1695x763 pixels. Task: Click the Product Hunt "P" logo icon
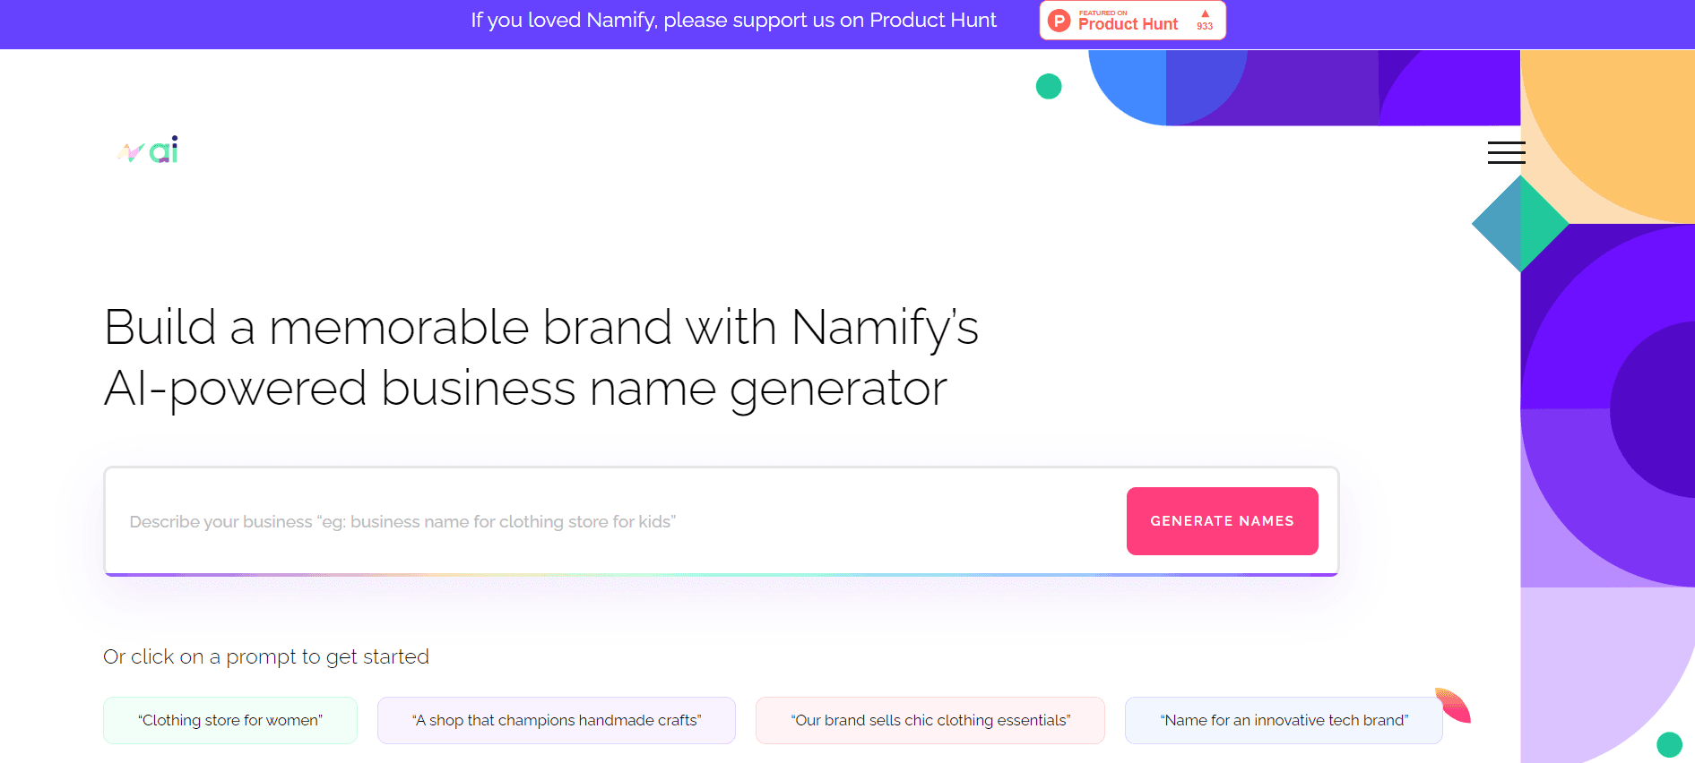(1059, 20)
